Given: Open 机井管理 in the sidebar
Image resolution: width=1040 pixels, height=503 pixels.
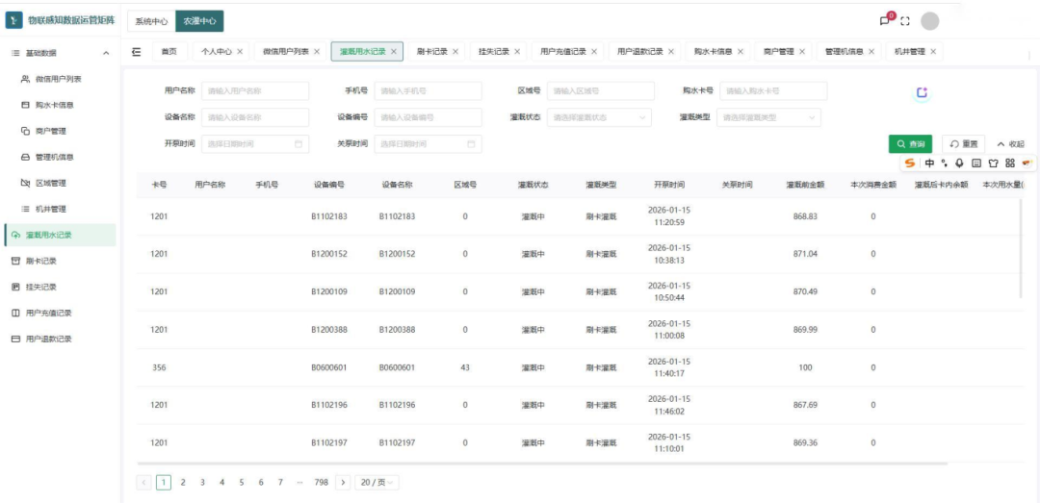Looking at the screenshot, I should [50, 209].
